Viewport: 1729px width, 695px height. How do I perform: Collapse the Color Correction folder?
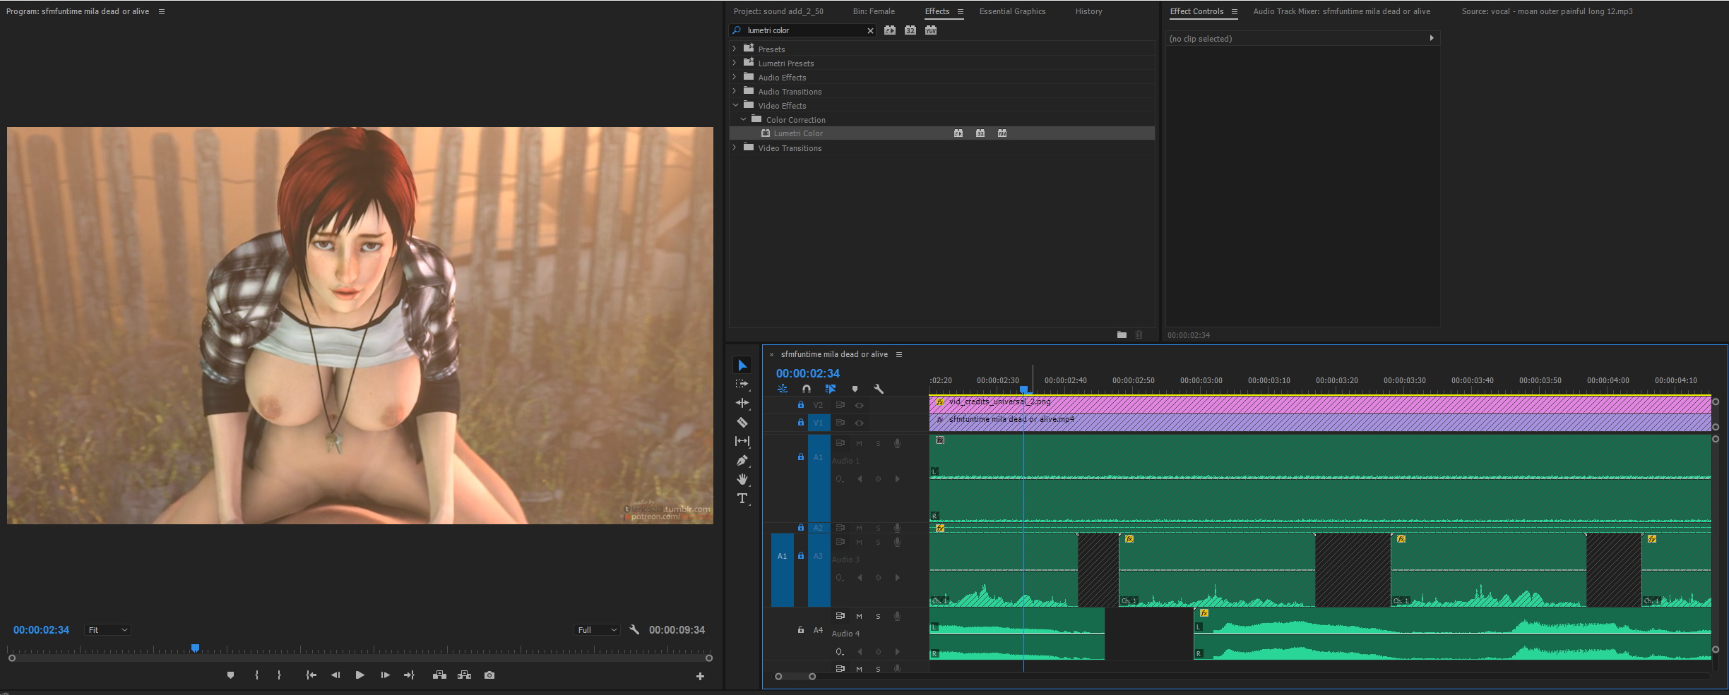click(x=743, y=119)
